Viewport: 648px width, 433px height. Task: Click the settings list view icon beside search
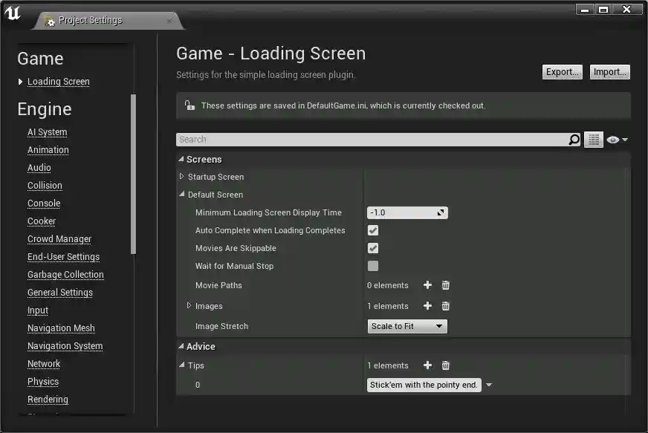click(593, 139)
